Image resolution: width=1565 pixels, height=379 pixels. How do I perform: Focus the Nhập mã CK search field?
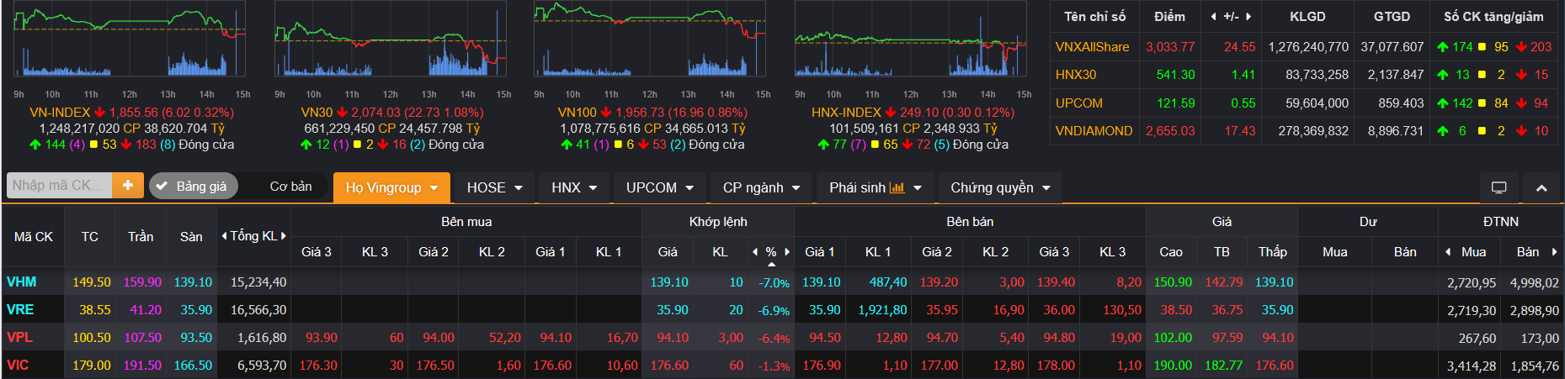click(57, 185)
